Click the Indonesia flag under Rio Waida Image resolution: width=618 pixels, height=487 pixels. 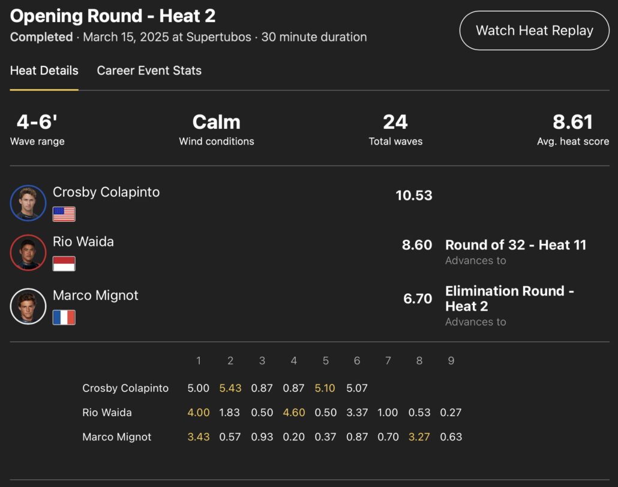pos(64,264)
